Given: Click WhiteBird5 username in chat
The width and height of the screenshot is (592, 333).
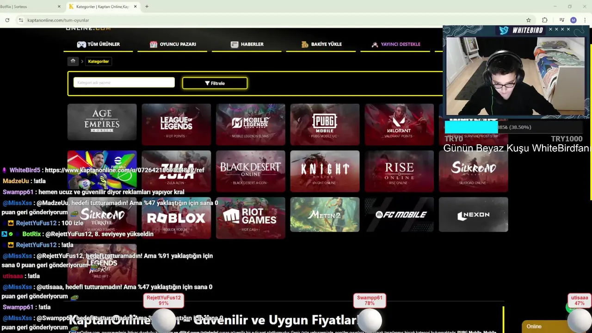Looking at the screenshot, I should point(25,170).
